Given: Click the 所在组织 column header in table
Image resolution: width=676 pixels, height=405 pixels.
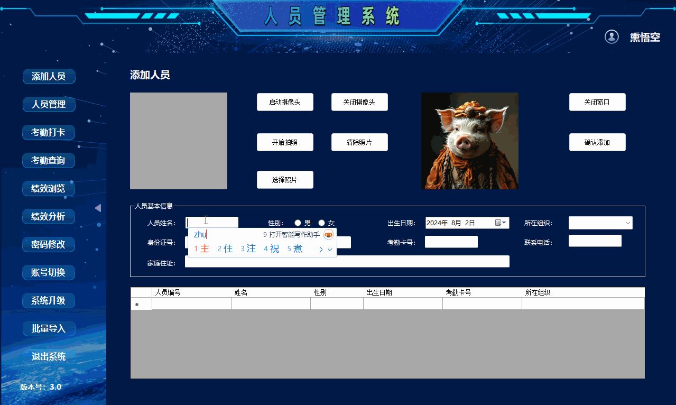Looking at the screenshot, I should (583, 292).
